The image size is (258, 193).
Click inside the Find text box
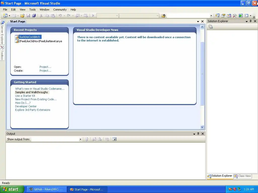click(188, 16)
